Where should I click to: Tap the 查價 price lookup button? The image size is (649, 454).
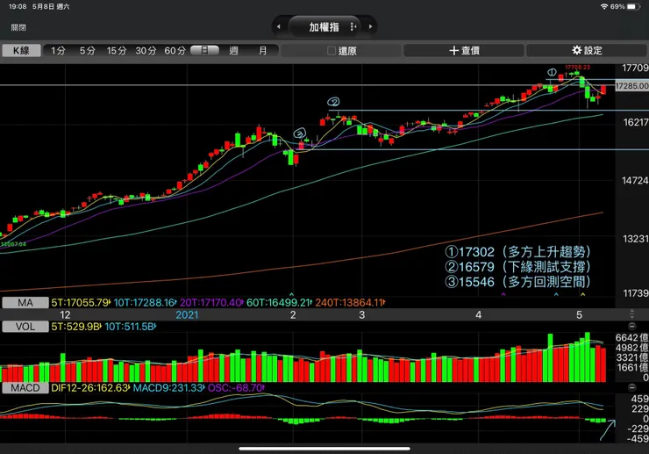tap(464, 51)
